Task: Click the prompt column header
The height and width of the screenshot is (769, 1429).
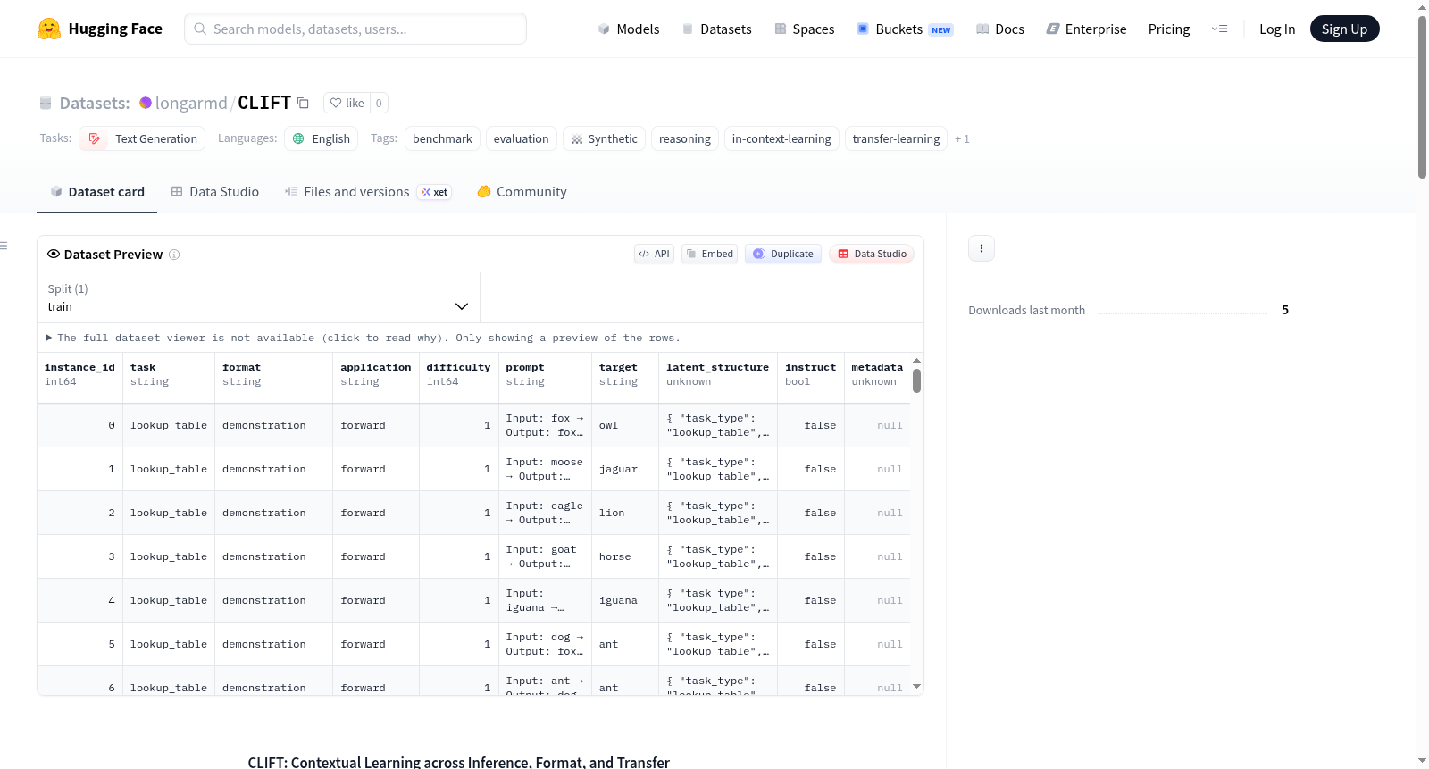Action: (545, 374)
